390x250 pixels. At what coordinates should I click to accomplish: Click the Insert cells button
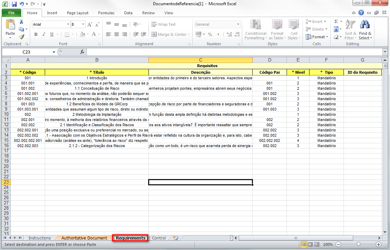(x=316, y=22)
